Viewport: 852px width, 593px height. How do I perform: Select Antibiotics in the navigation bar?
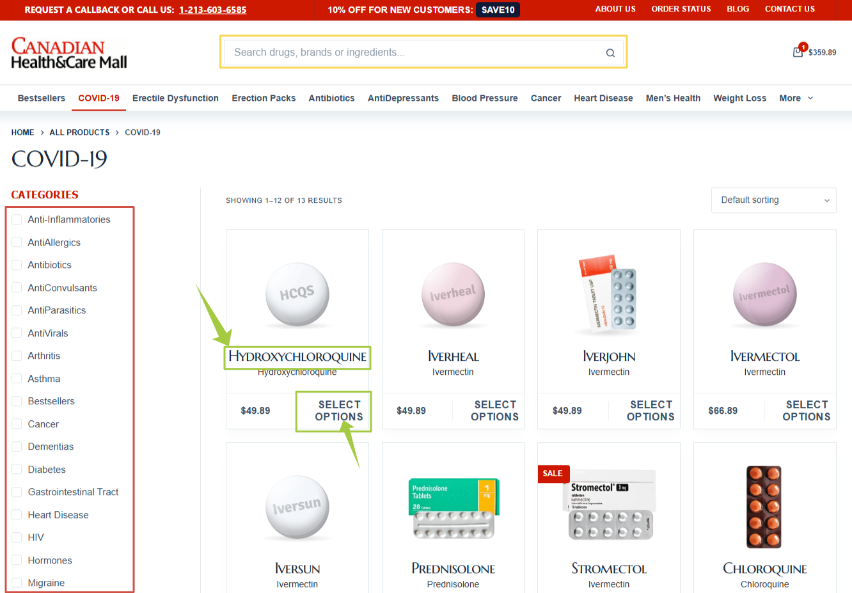pyautogui.click(x=331, y=98)
